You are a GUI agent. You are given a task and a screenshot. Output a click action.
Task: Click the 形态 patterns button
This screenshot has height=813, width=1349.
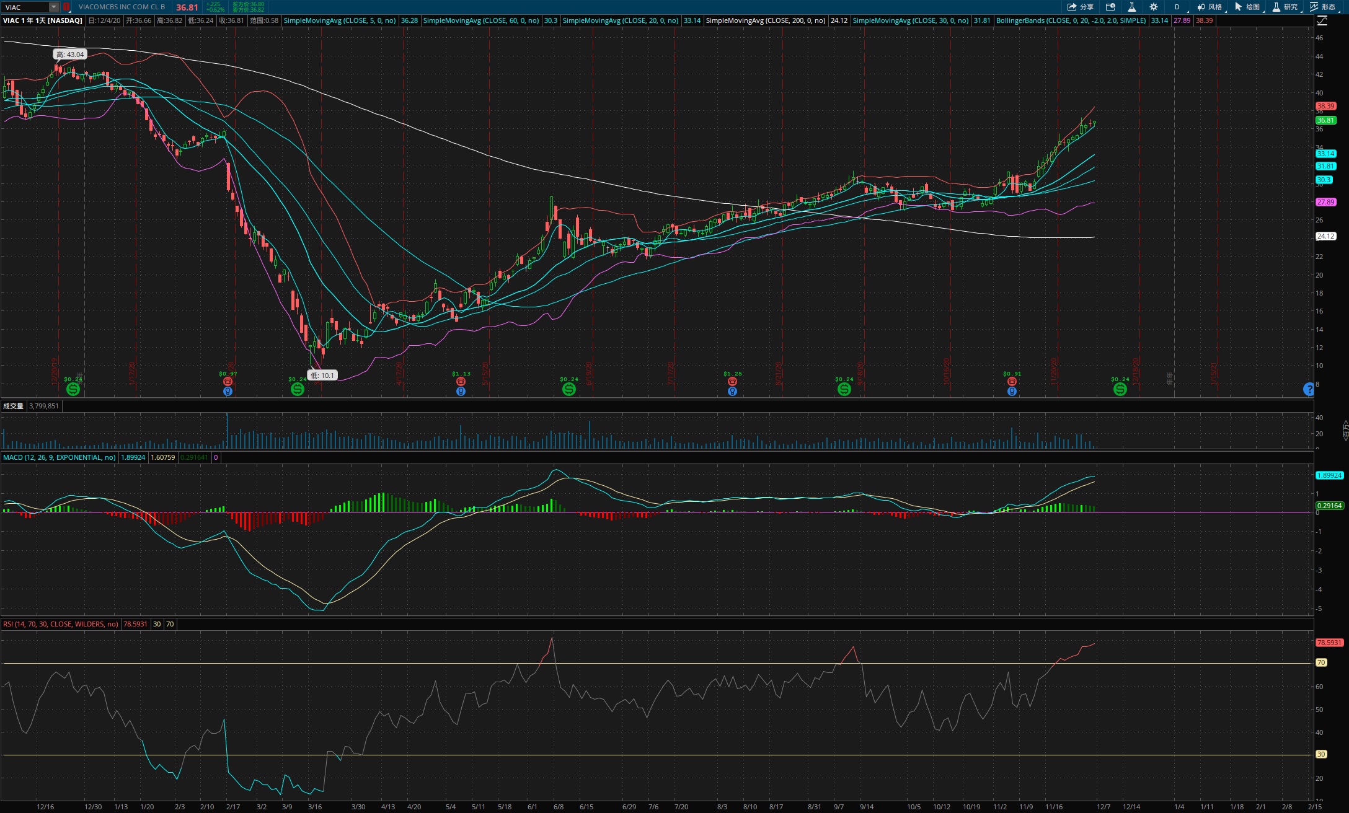point(1323,7)
